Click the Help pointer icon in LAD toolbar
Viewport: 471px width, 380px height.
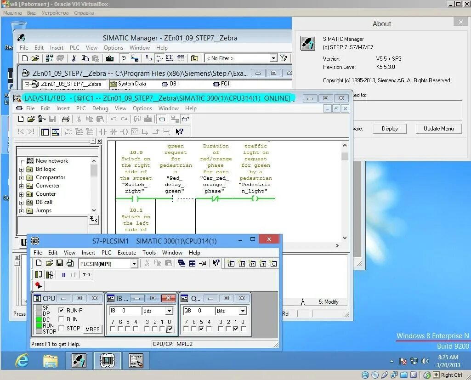179,131
